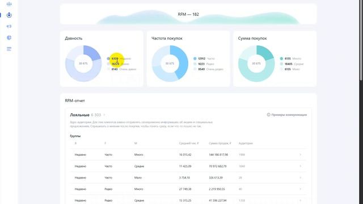Click the Часто legend dot in Частота покупок
363x204 pixels.
(195, 59)
